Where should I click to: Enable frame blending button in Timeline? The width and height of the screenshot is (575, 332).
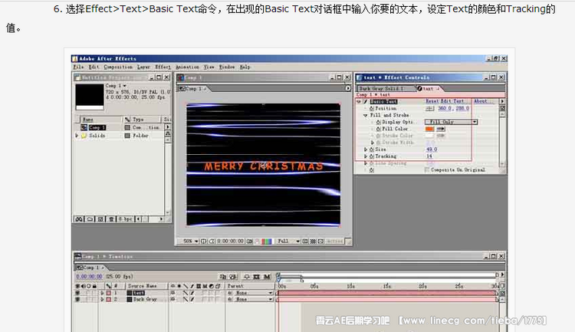point(257,277)
